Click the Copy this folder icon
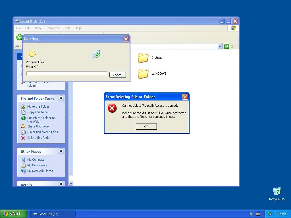 click(23, 112)
